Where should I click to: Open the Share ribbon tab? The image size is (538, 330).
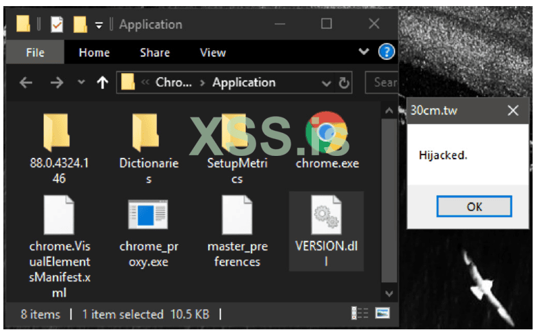pyautogui.click(x=155, y=53)
